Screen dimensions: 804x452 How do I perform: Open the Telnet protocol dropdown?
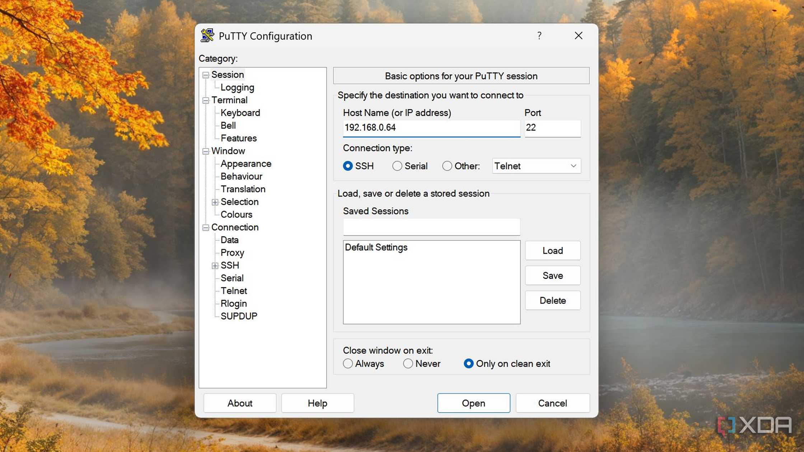(x=536, y=166)
